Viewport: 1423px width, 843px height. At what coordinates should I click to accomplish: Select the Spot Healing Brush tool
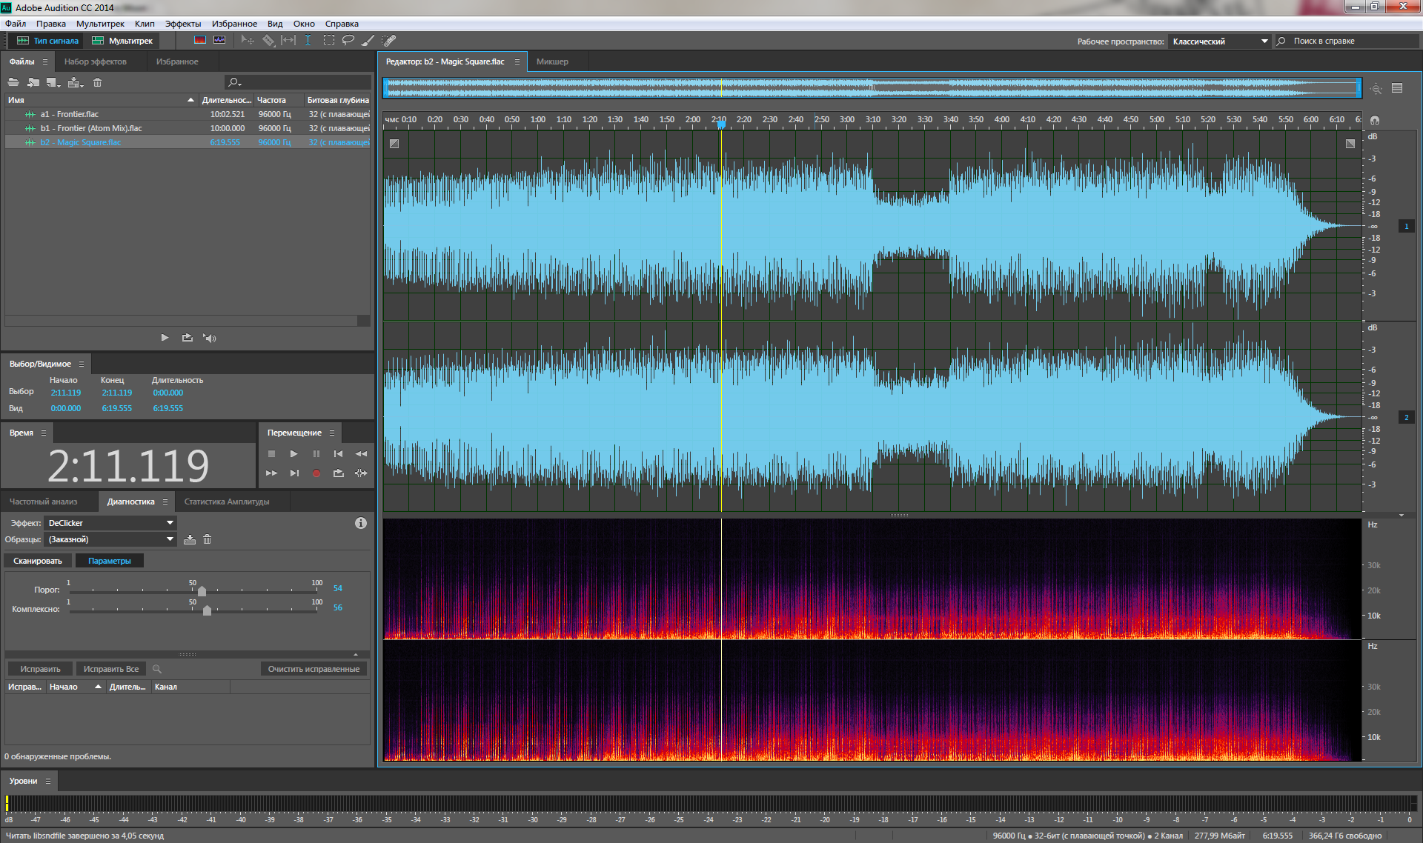(388, 40)
